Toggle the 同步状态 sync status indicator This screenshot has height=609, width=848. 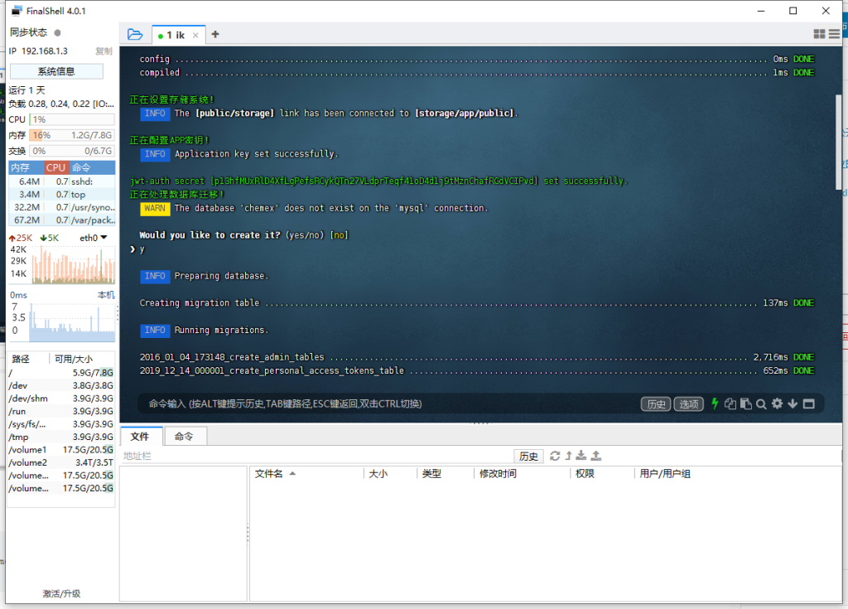point(58,32)
